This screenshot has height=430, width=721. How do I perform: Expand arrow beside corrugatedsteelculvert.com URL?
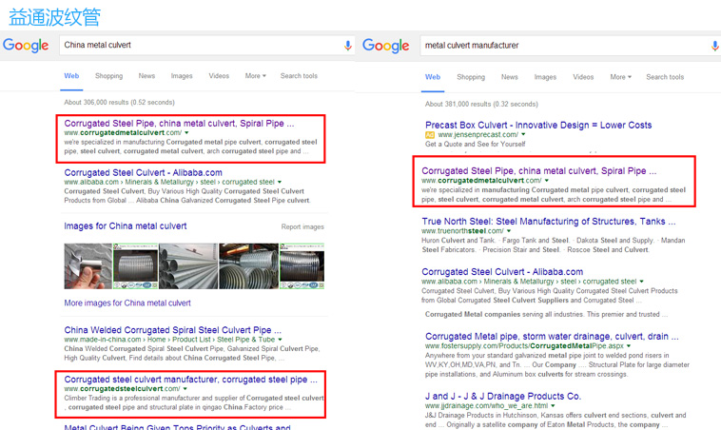[185, 389]
